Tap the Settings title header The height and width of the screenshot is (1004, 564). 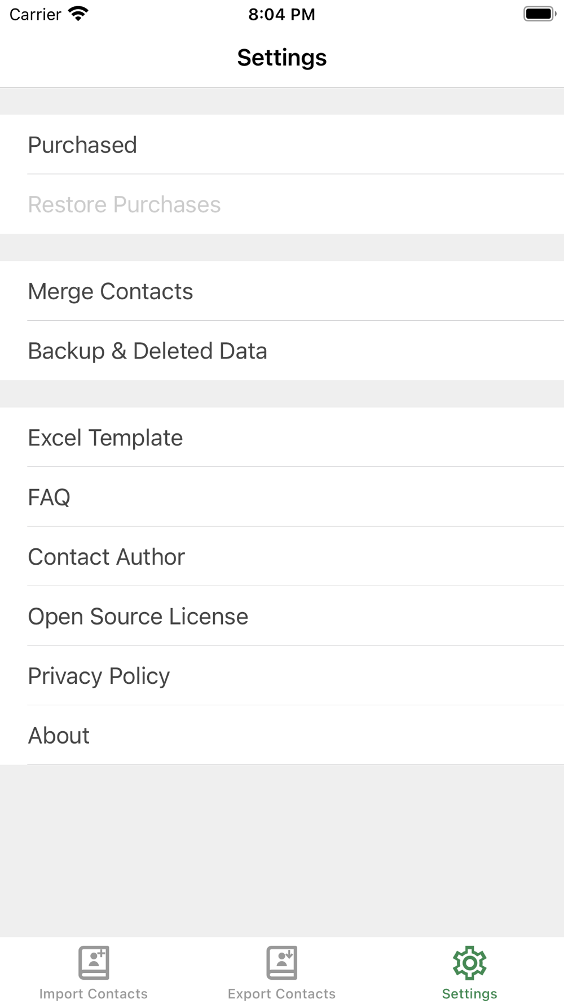click(x=282, y=58)
